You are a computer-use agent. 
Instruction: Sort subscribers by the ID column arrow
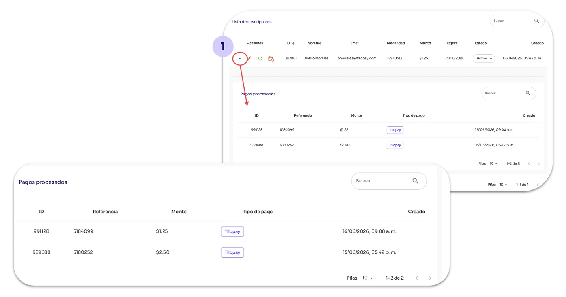pyautogui.click(x=293, y=43)
